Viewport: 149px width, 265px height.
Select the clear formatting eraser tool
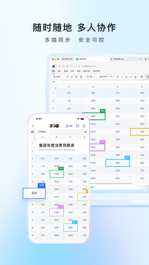pos(81,77)
